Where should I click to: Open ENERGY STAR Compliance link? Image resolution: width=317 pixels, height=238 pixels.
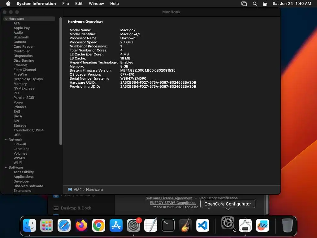(172, 203)
